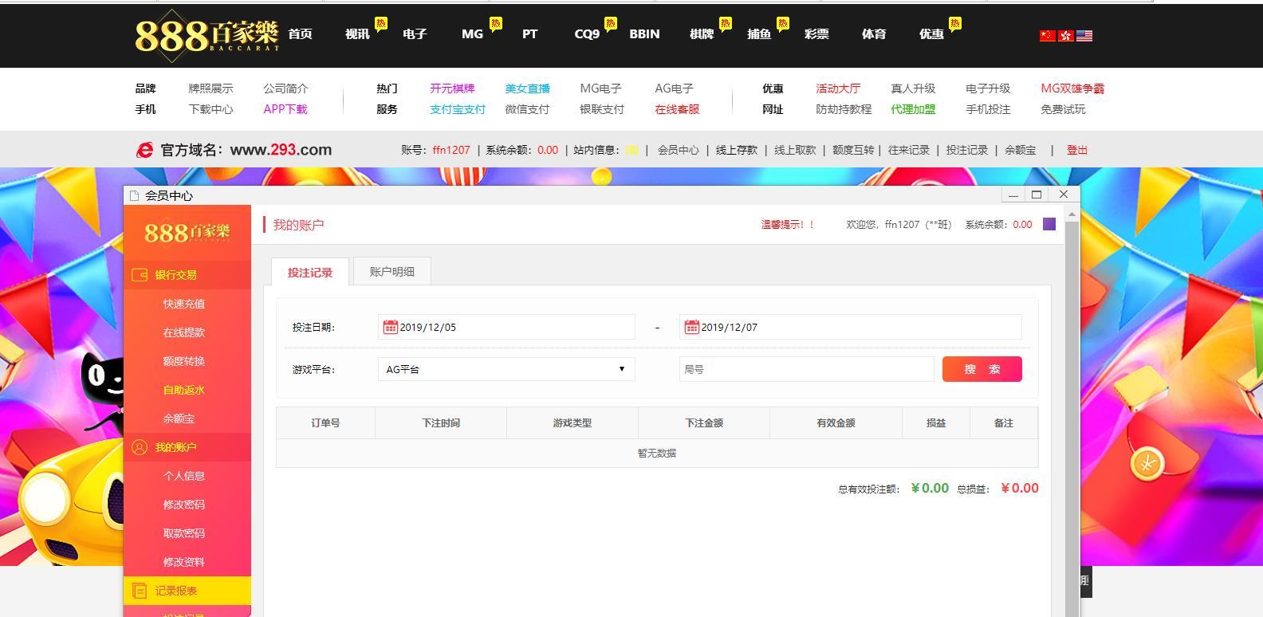Select 额度转换 in the sidebar
1263x617 pixels.
[x=184, y=361]
